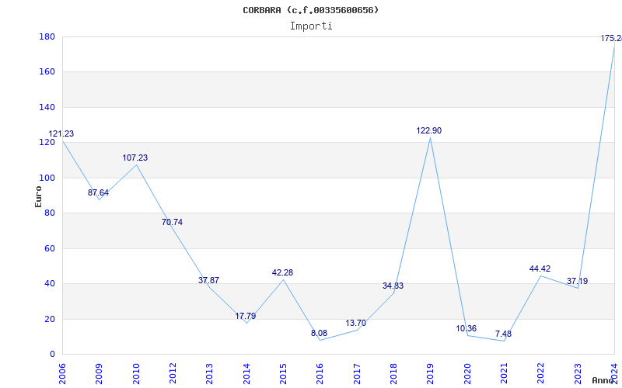Select the 2023 x-axis tick
Viewport: 622px width, 388px height.
click(578, 374)
